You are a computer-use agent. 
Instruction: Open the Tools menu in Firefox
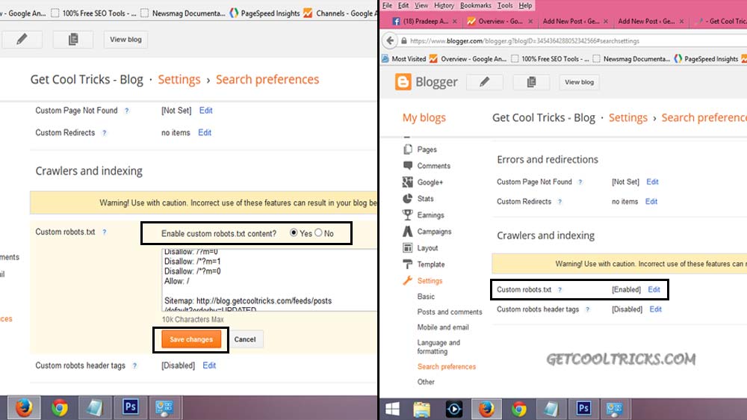click(x=505, y=5)
